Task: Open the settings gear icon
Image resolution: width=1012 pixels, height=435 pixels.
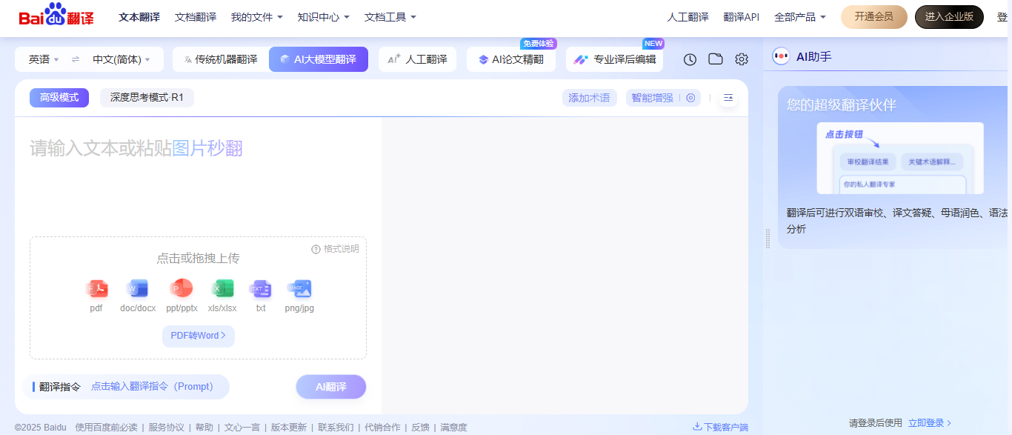Action: [x=742, y=59]
